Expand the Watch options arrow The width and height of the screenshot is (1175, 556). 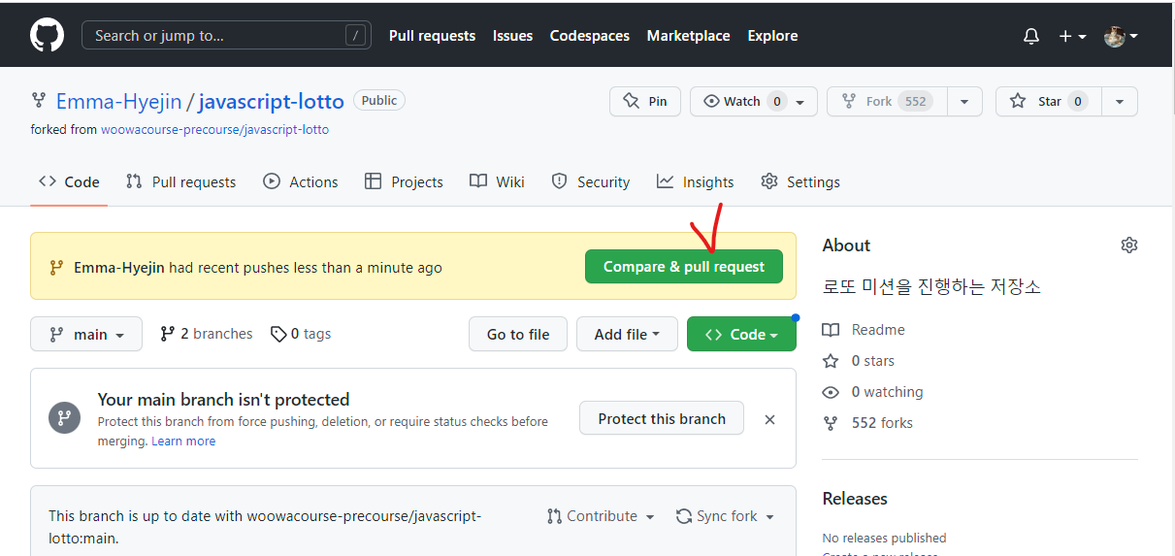(x=800, y=102)
